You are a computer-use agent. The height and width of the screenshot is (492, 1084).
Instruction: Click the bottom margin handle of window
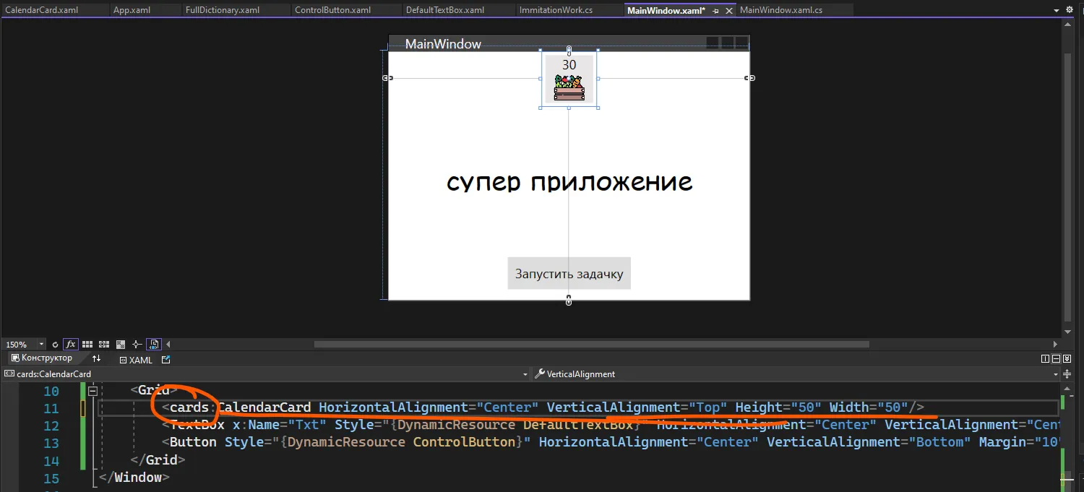point(569,300)
